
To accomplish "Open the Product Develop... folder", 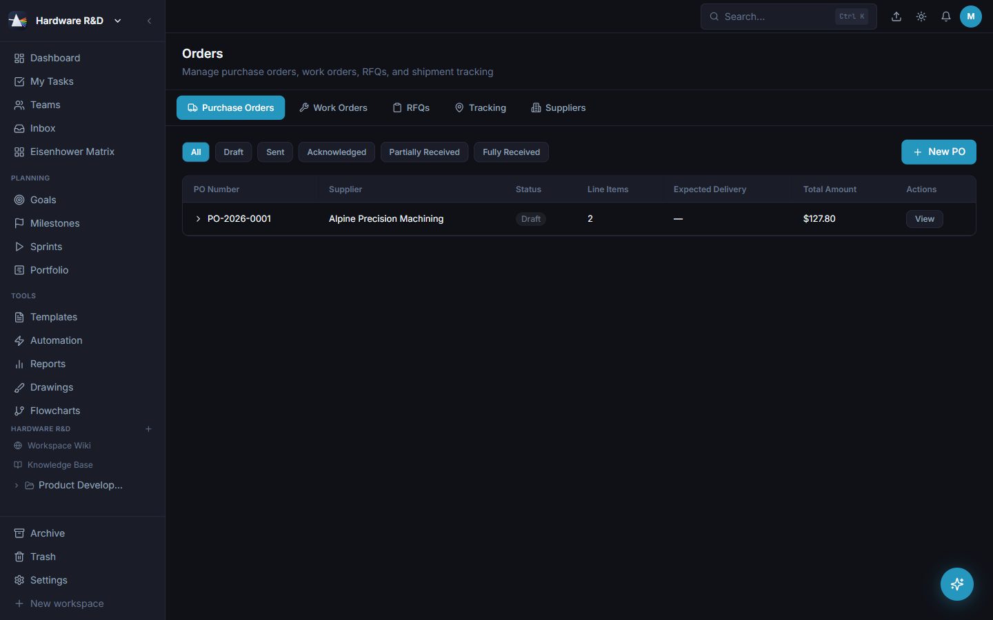I will (x=81, y=485).
